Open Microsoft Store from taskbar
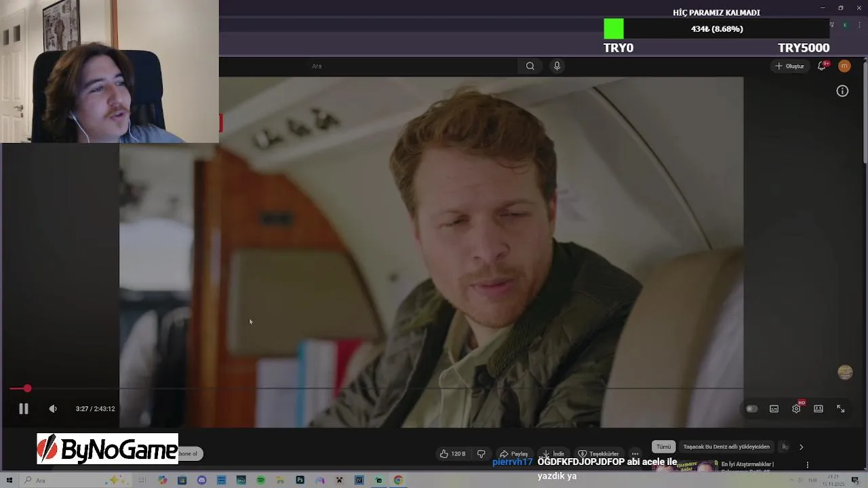 tap(182, 480)
